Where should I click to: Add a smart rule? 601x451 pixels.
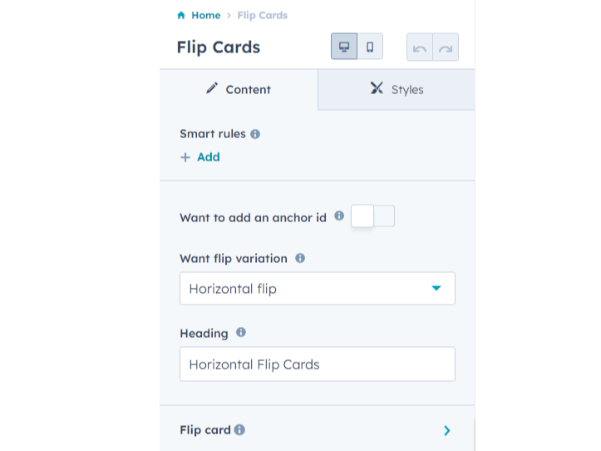point(200,156)
